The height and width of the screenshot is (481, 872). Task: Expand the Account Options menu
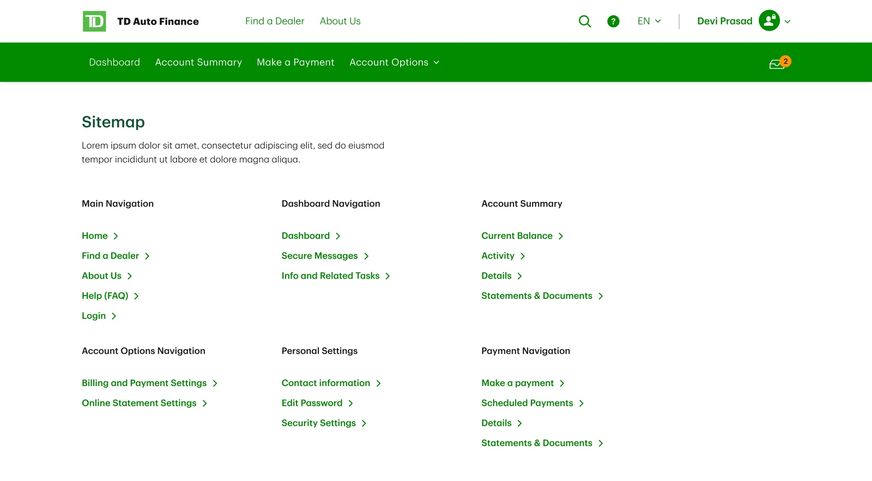click(394, 62)
